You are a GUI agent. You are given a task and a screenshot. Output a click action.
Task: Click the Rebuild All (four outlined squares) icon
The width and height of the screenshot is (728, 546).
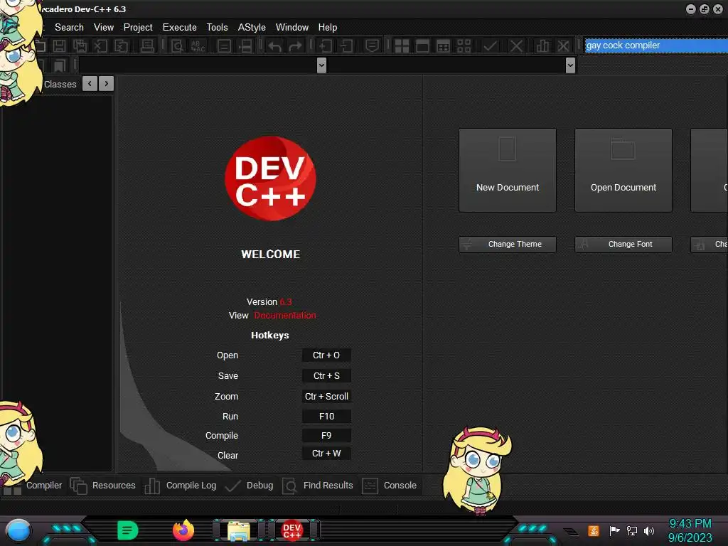coord(464,46)
